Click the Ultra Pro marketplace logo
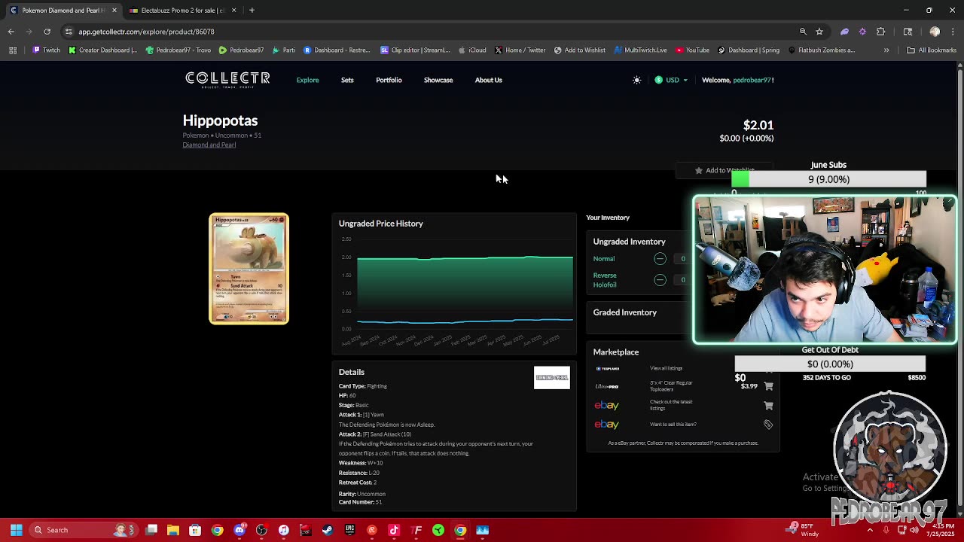This screenshot has width=964, height=542. 606,386
